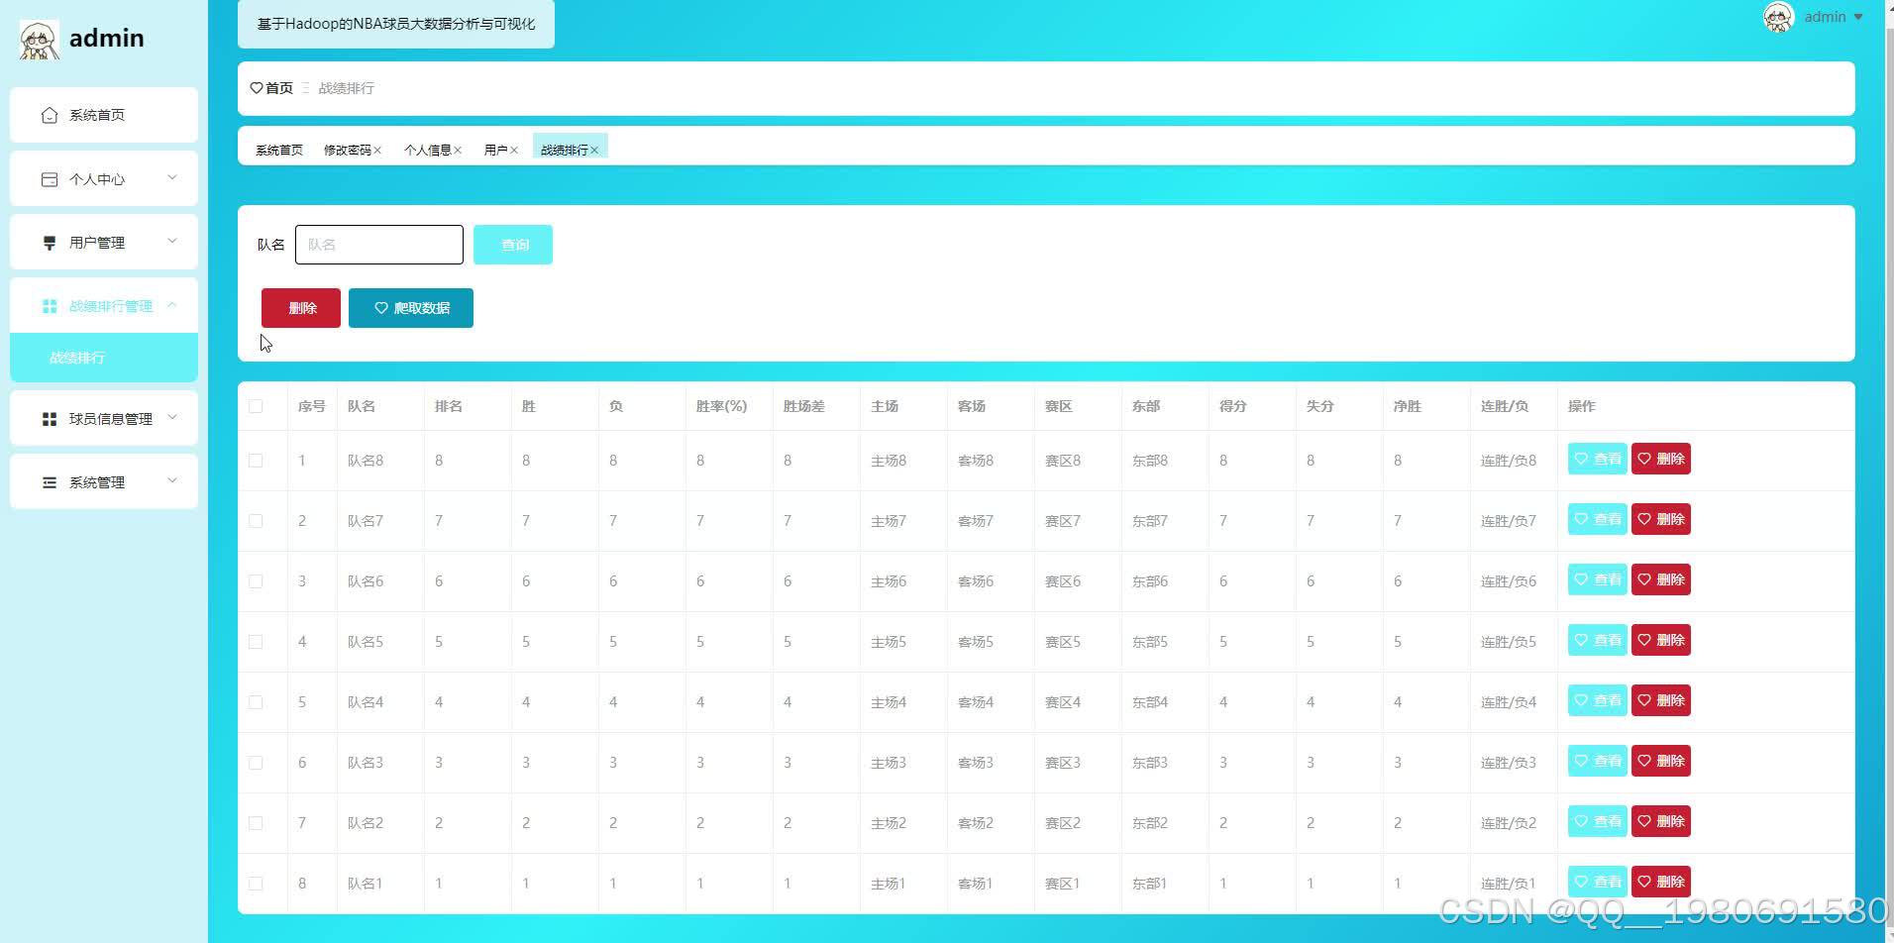Close the 修改密码 tab
Image resolution: width=1894 pixels, height=943 pixels.
377,151
